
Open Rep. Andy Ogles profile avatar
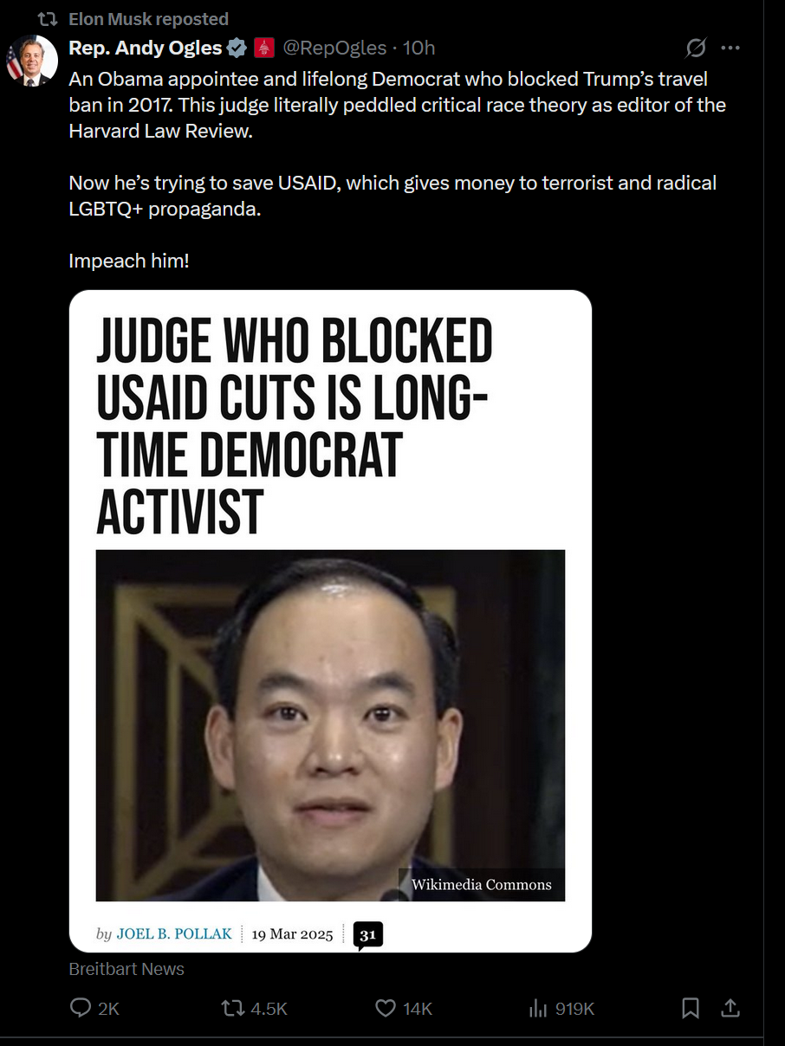pos(31,61)
